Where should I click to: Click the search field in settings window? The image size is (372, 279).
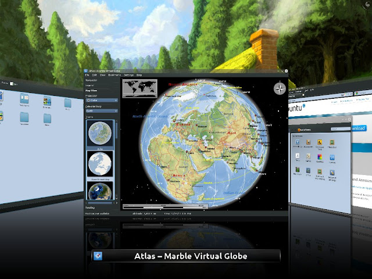point(341,129)
